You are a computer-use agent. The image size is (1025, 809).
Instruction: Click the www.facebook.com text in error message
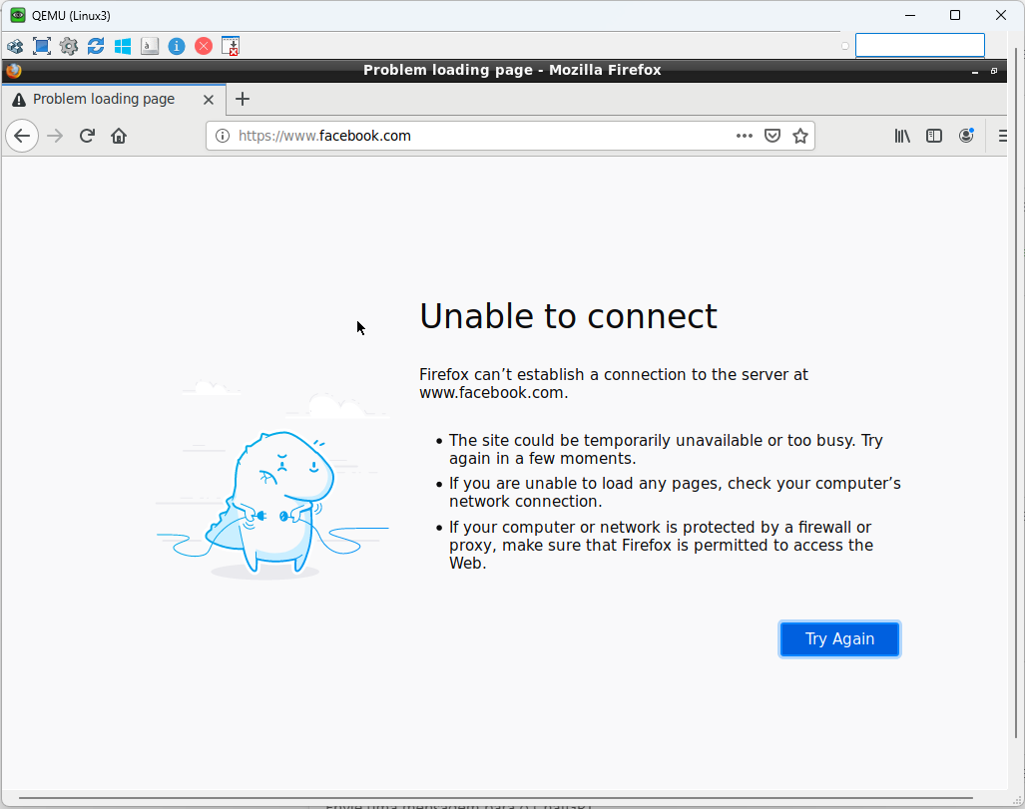[491, 393]
